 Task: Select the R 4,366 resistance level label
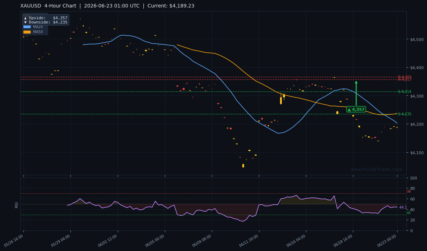pos(405,77)
